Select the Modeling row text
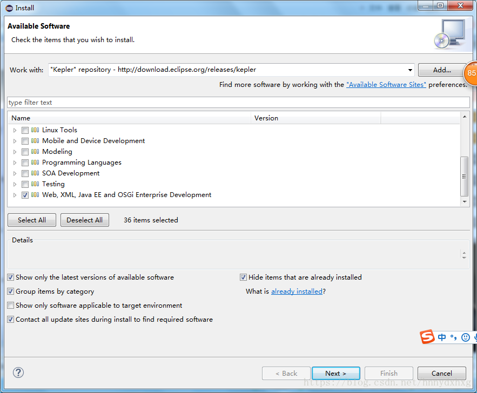 coord(57,152)
